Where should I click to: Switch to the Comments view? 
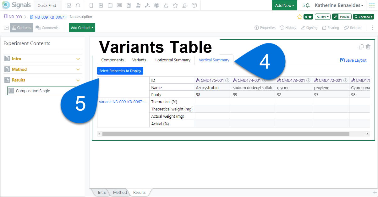pos(47,28)
